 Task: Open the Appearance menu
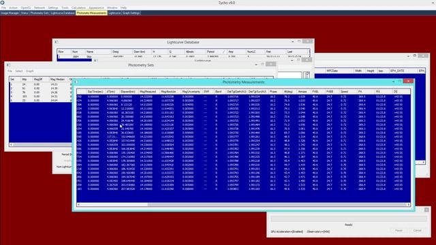96,7
